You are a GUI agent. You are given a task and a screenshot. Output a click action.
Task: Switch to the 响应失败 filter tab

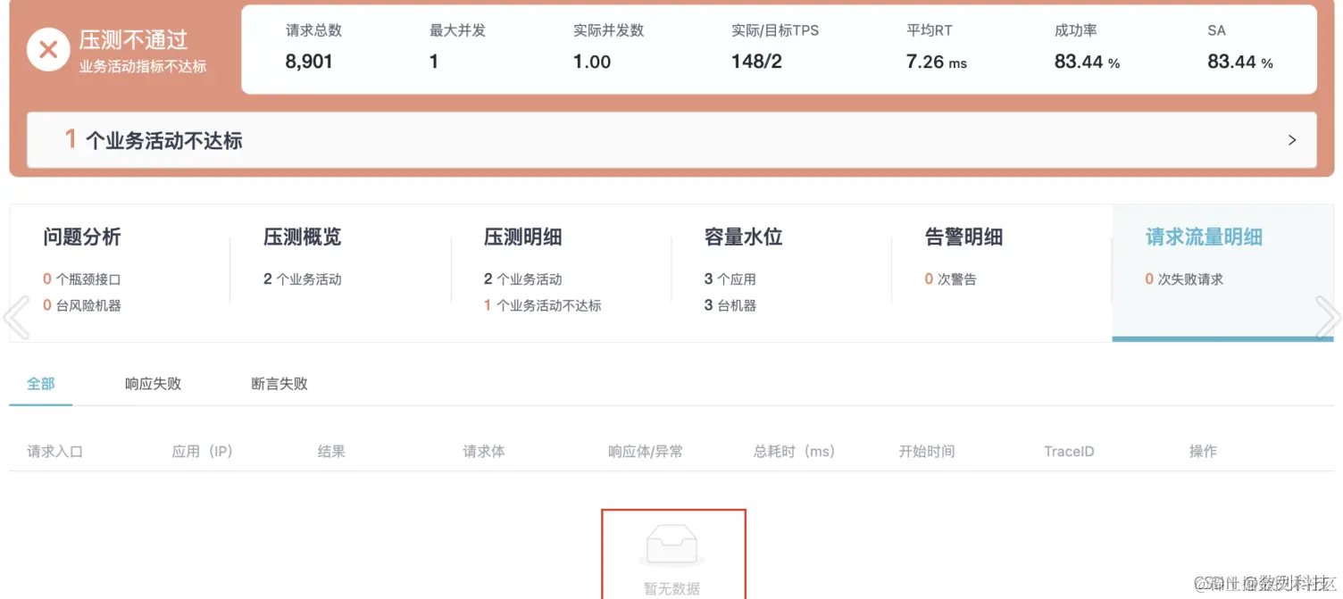coord(152,383)
